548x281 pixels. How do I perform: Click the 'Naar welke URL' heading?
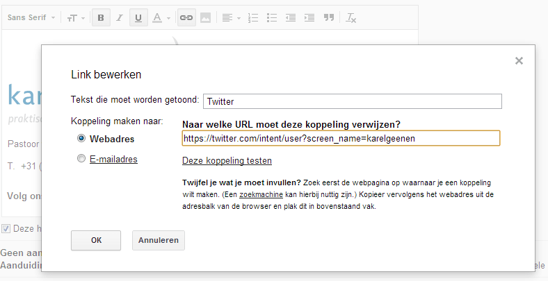tap(291, 124)
